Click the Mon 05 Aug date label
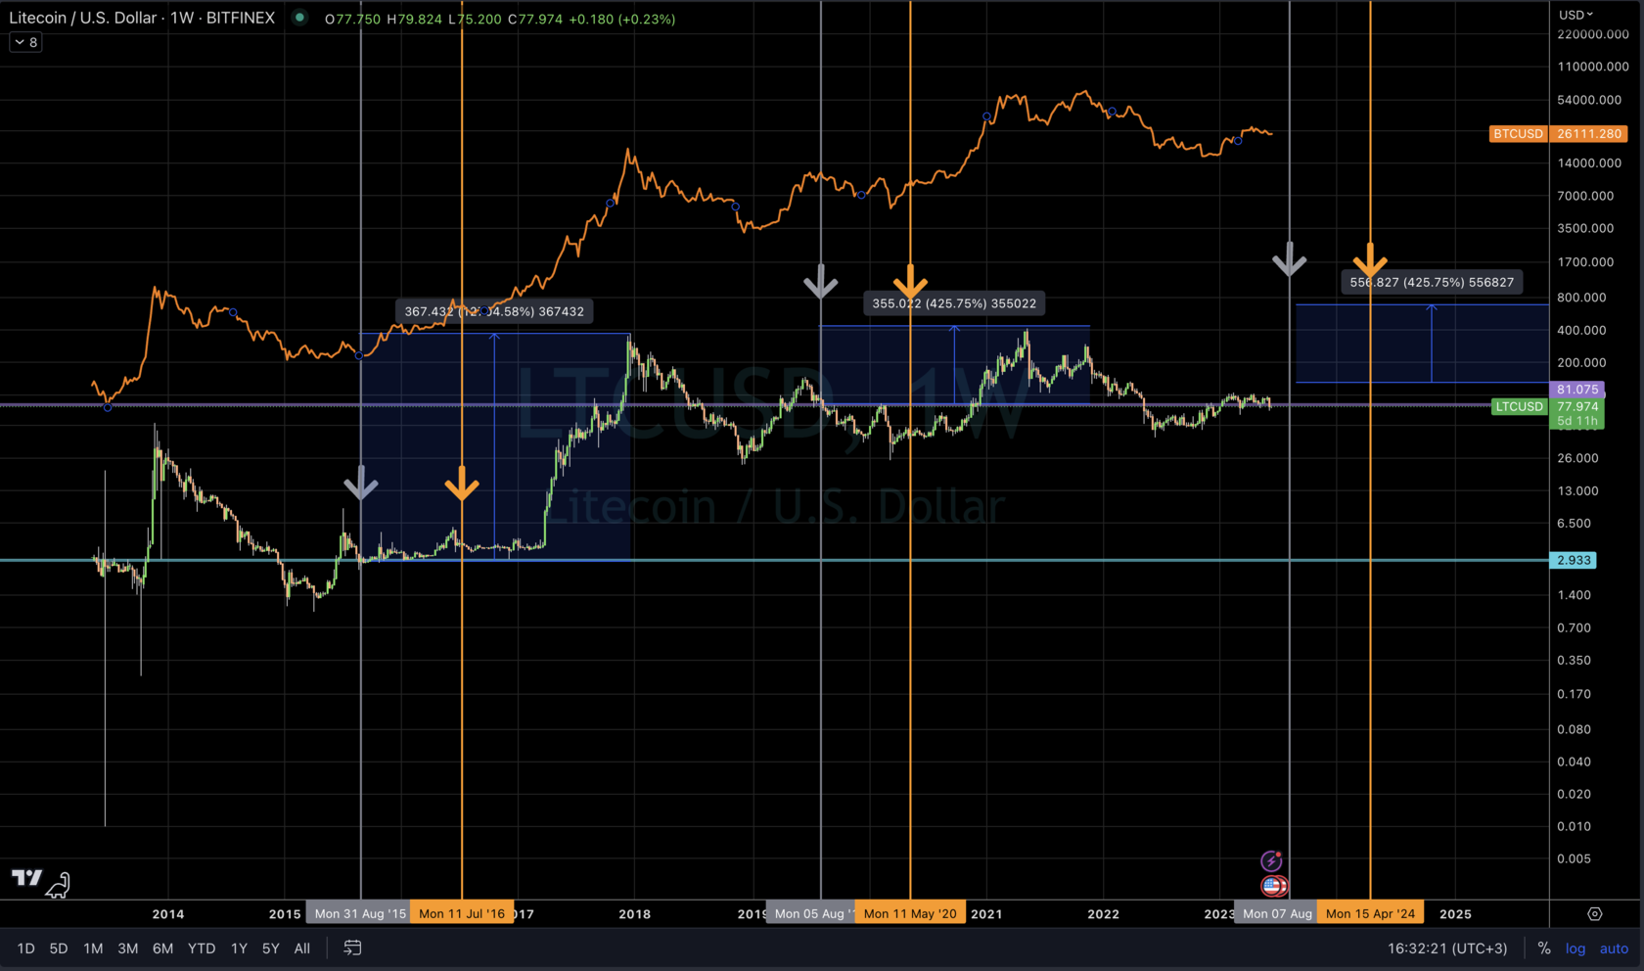 (x=812, y=913)
